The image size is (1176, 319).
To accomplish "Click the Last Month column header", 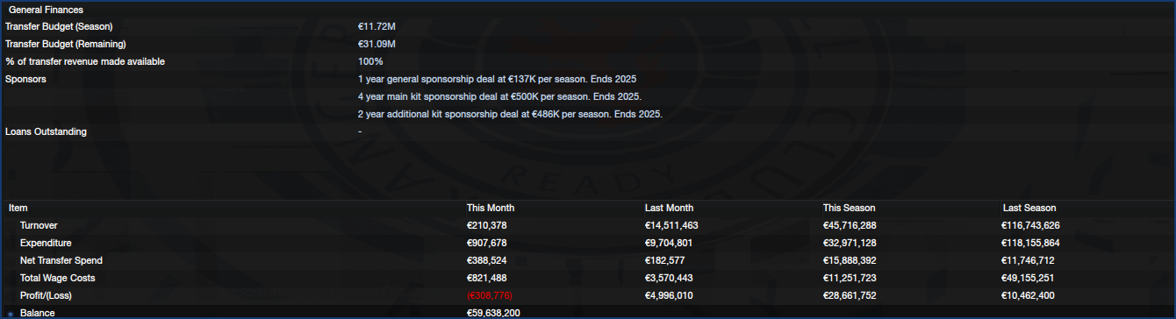I will (669, 208).
